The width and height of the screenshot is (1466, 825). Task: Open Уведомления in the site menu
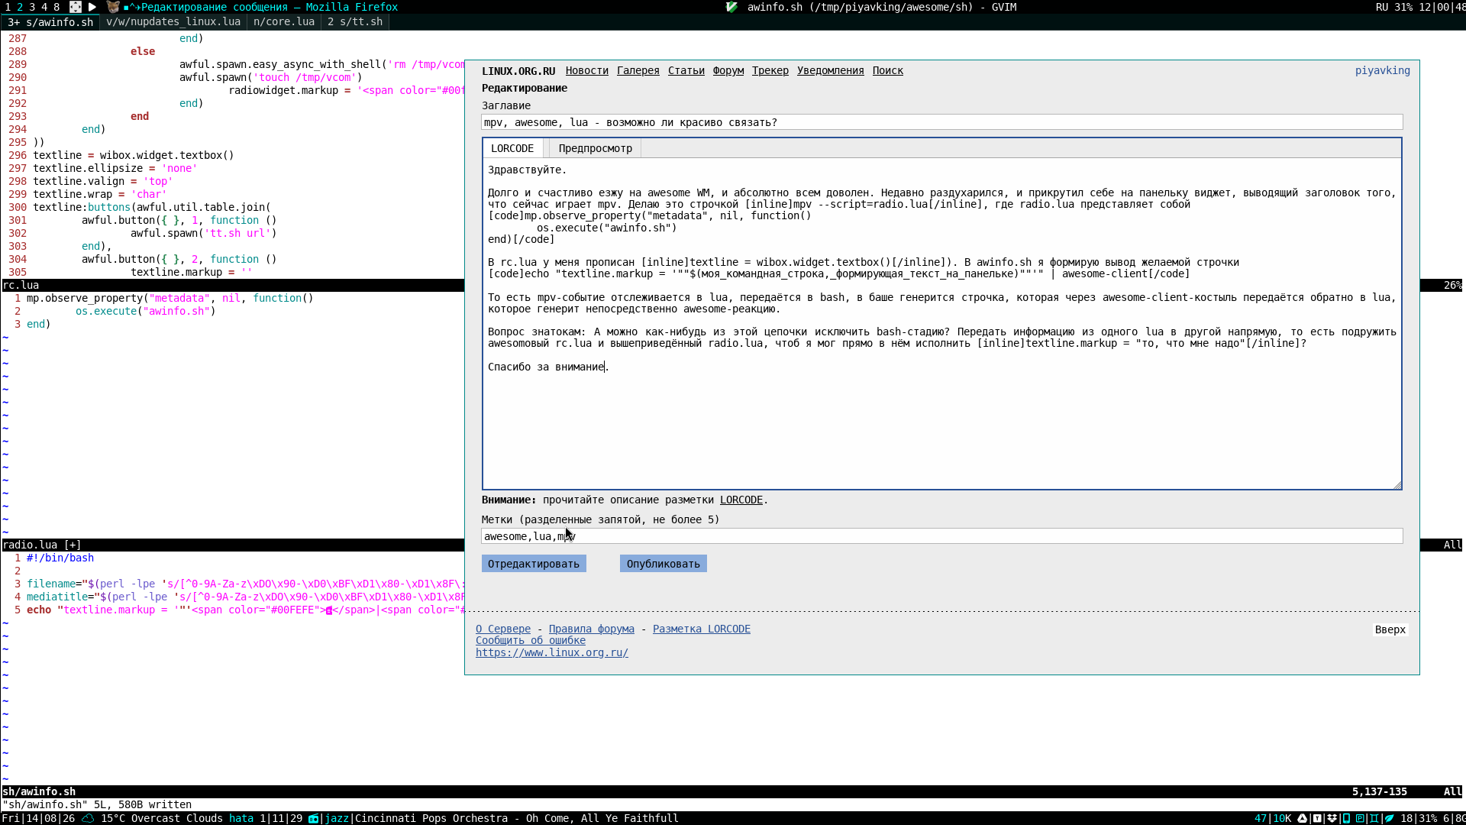coord(831,70)
